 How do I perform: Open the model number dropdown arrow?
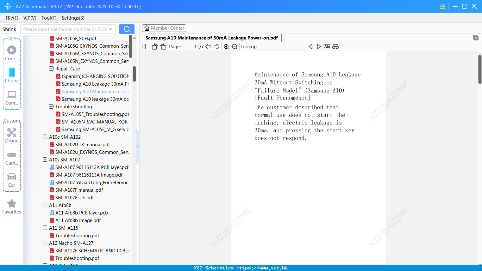110,29
